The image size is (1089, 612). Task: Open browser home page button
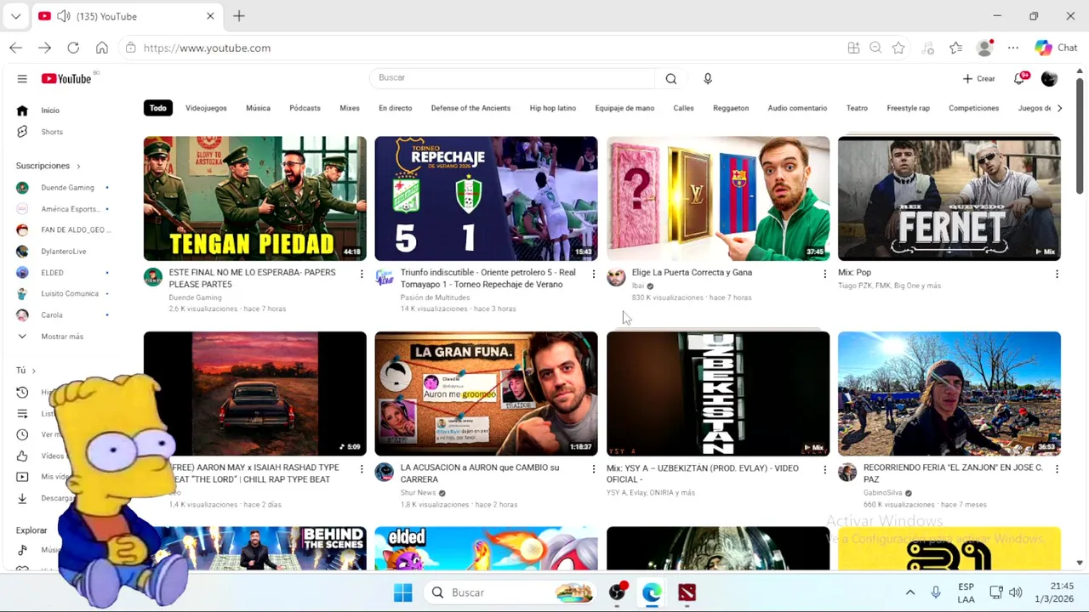click(x=102, y=48)
